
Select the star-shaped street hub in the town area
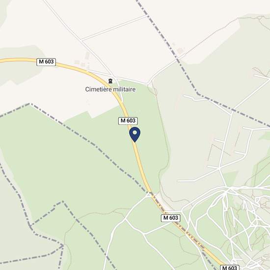tap(228, 189)
